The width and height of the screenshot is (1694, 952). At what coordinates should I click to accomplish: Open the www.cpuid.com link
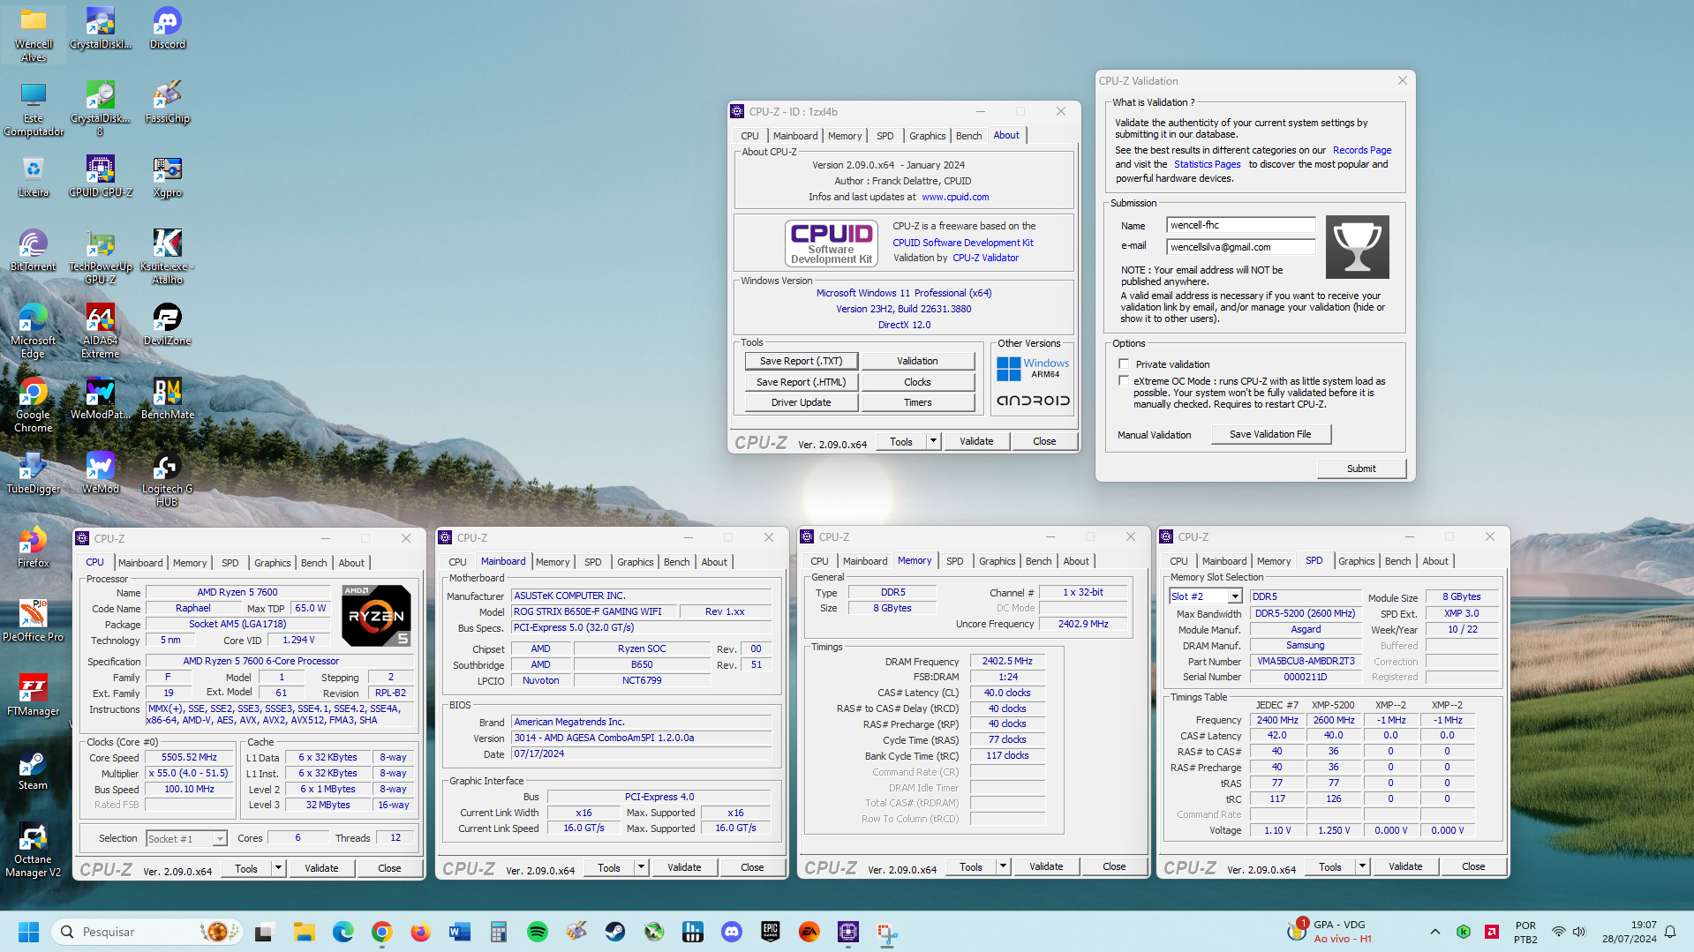(955, 197)
